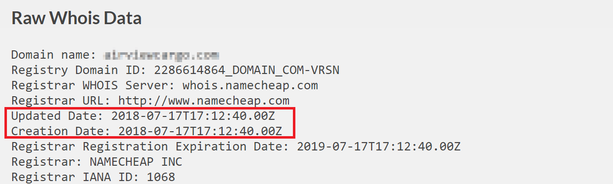Click the Registrar Registration Expiration Date label
613x184 pixels.
tap(151, 147)
